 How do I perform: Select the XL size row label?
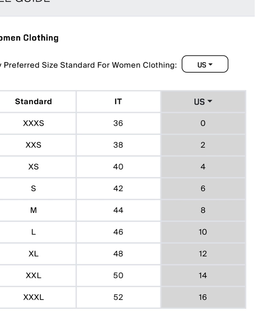click(x=33, y=254)
